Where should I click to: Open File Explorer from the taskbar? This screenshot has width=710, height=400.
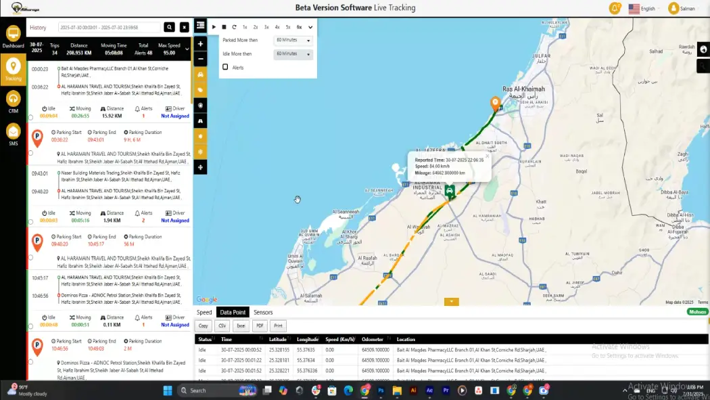click(x=397, y=391)
